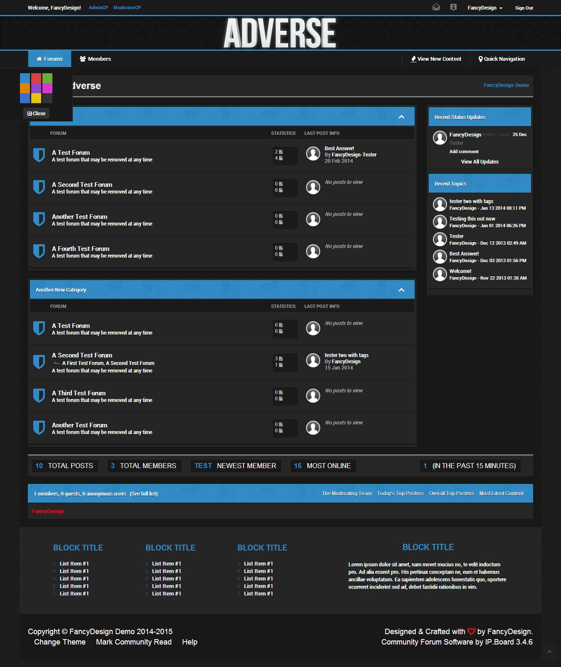Viewport: 561px width, 667px height.
Task: Open View New Content
Action: click(436, 59)
